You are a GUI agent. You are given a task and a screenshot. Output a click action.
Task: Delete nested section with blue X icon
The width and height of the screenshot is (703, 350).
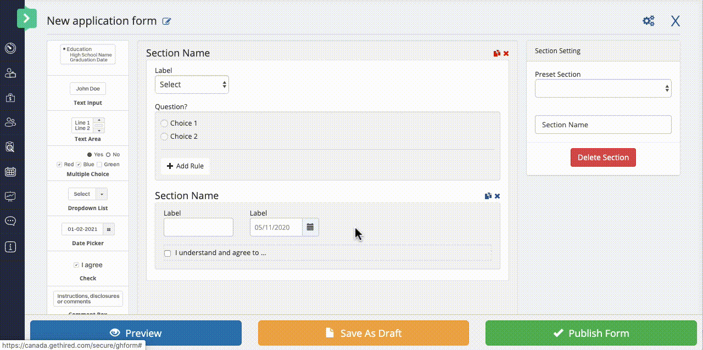click(x=497, y=196)
